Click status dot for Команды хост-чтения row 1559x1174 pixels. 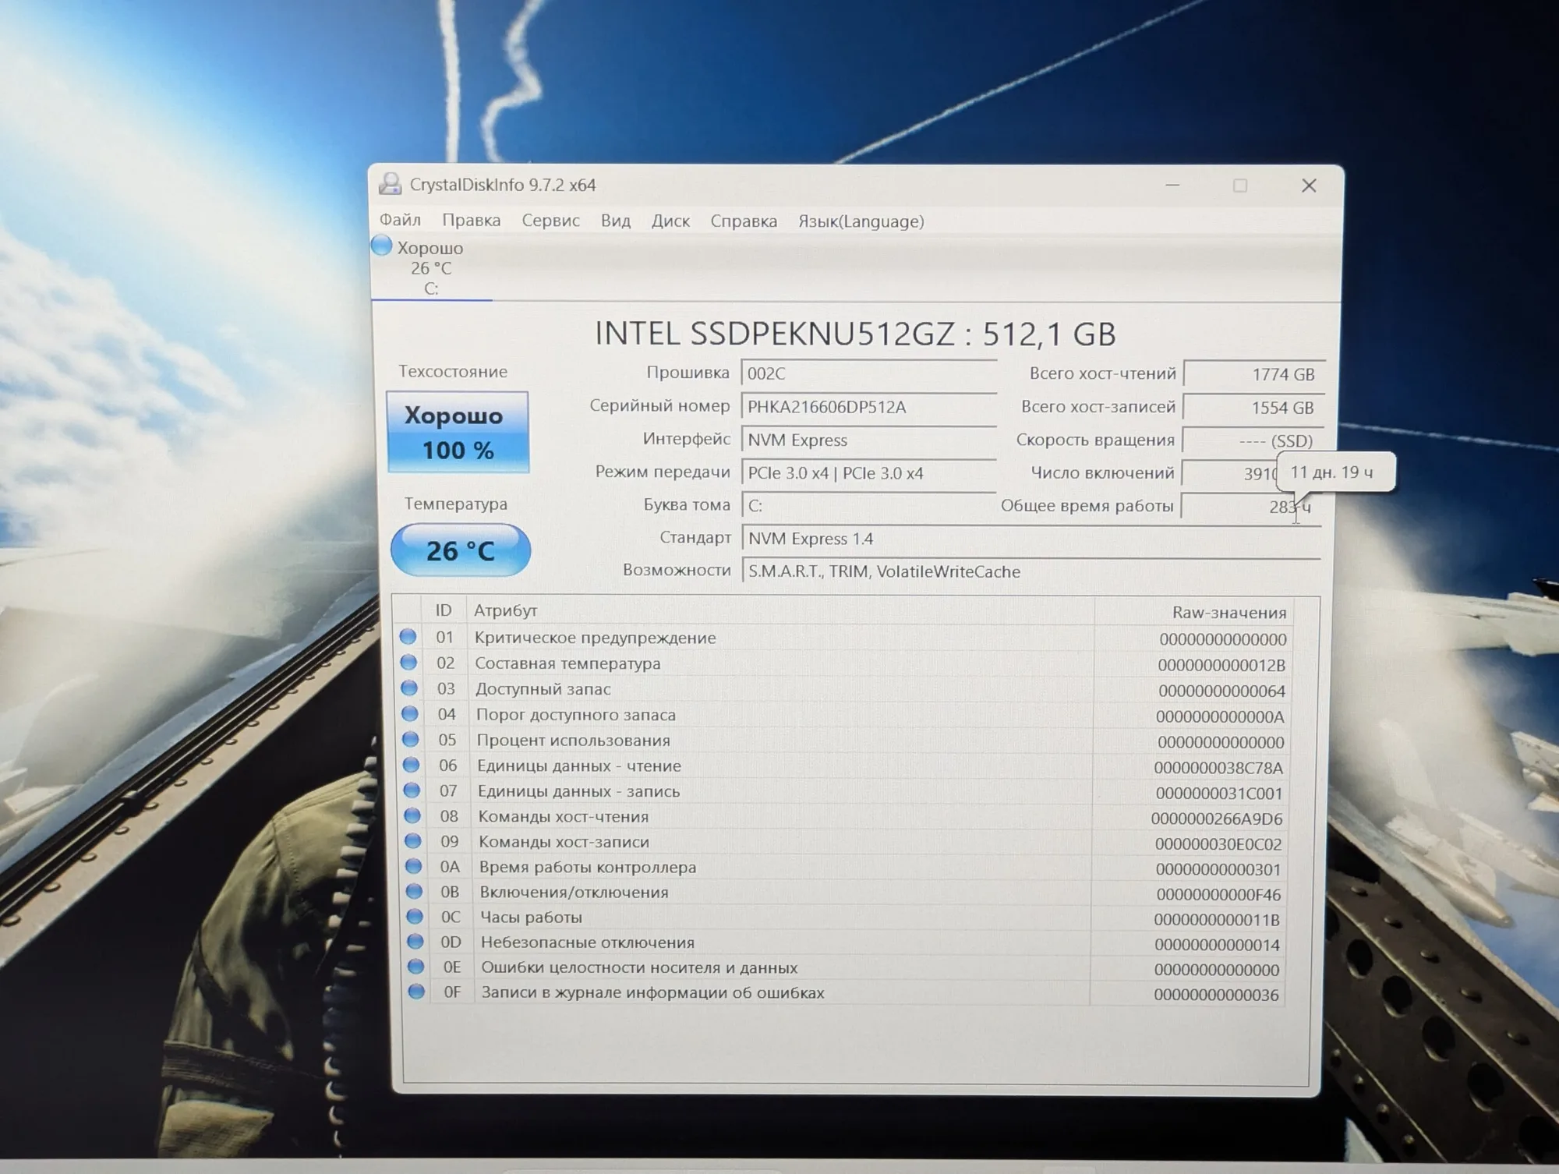[412, 815]
